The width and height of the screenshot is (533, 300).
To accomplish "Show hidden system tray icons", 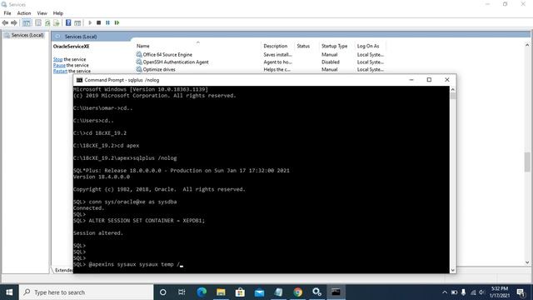I will click(x=445, y=292).
